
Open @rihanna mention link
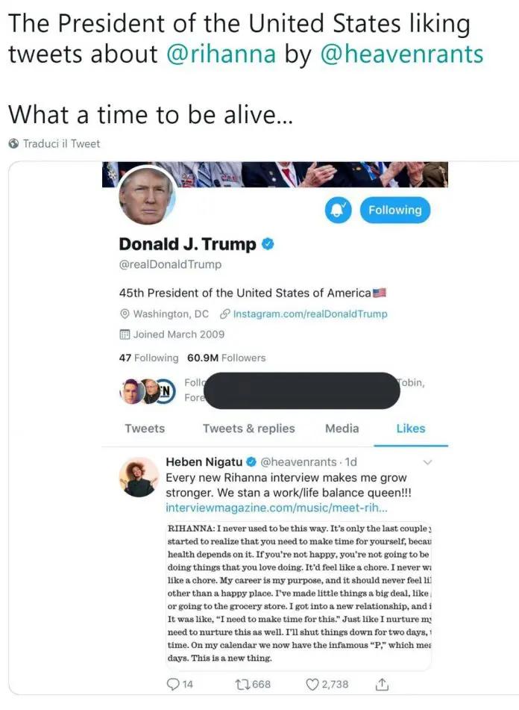click(x=221, y=54)
